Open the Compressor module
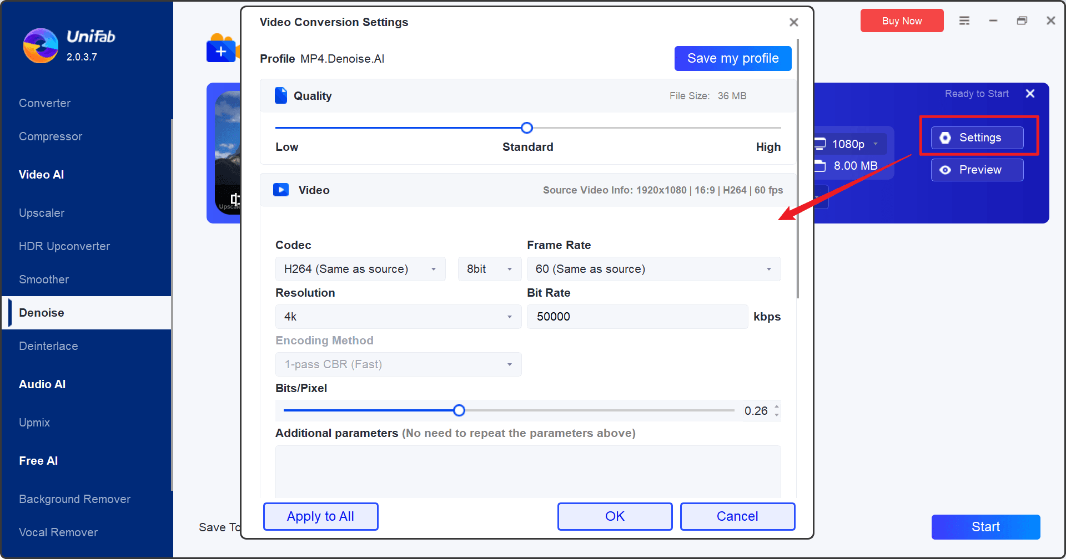The width and height of the screenshot is (1066, 559). tap(51, 136)
